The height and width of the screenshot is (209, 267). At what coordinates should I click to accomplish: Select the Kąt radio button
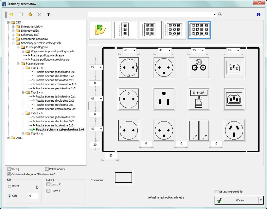click(x=10, y=196)
